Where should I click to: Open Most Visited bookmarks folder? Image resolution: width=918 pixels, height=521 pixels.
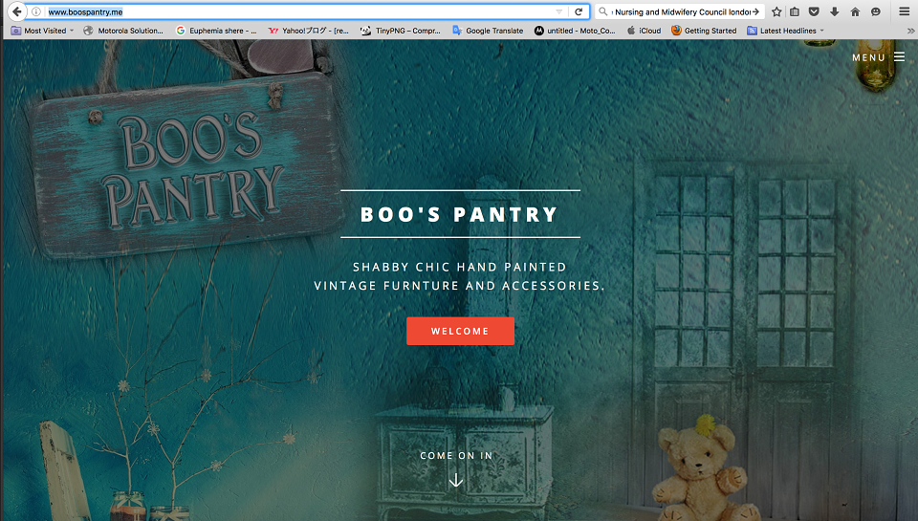click(43, 31)
